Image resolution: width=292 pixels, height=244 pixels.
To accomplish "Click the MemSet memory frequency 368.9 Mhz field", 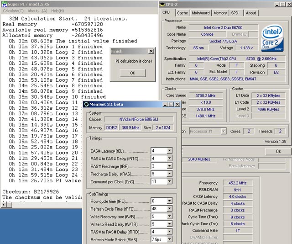I will (130, 127).
